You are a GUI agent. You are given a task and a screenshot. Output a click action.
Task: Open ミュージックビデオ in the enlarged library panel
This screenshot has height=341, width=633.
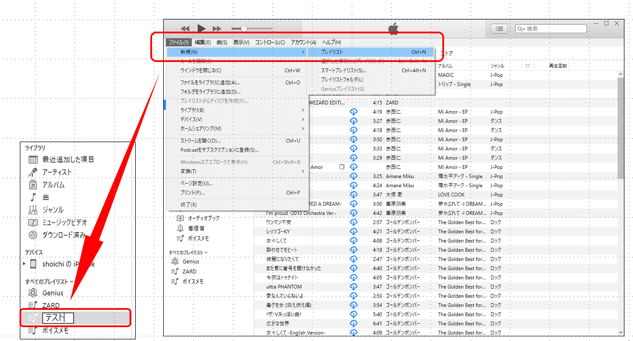(58, 222)
